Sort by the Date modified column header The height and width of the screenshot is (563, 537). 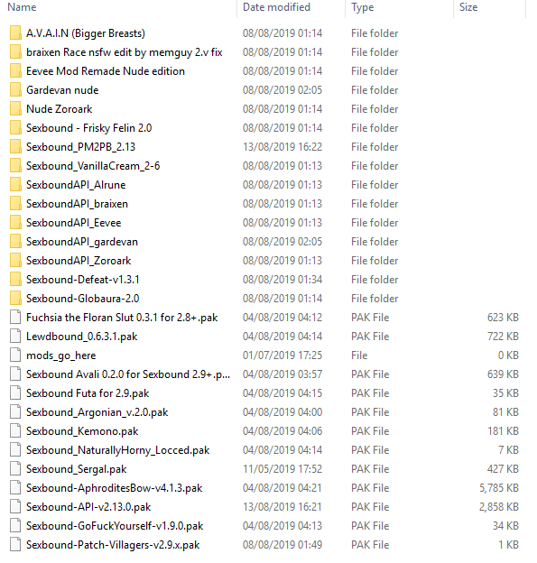tap(276, 7)
